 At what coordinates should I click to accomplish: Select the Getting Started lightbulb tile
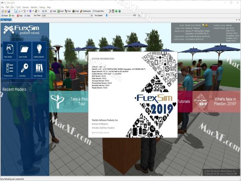coord(39,50)
